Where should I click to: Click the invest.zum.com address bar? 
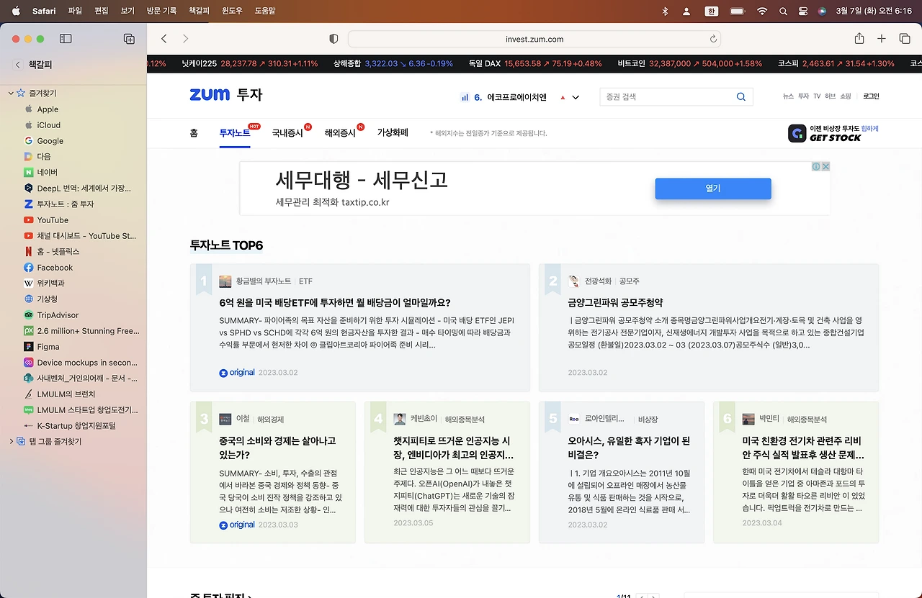pos(534,39)
